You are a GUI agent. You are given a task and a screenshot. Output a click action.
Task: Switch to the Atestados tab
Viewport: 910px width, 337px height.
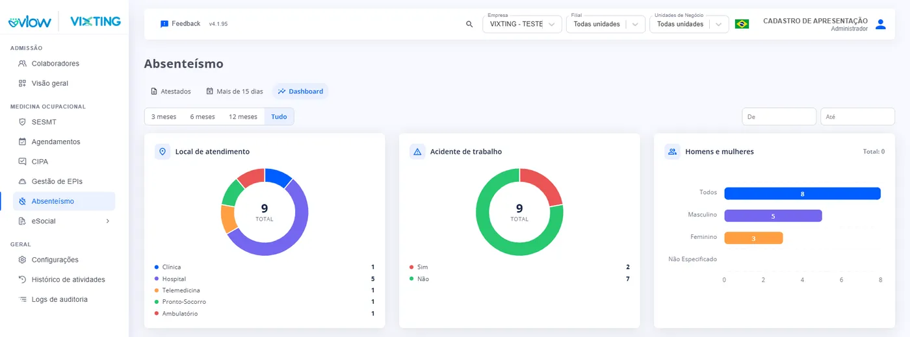(170, 92)
